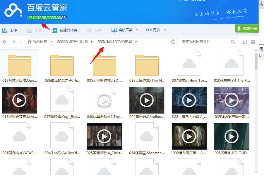Open the 传输列表 transfer list
The width and height of the screenshot is (264, 176).
click(247, 29)
